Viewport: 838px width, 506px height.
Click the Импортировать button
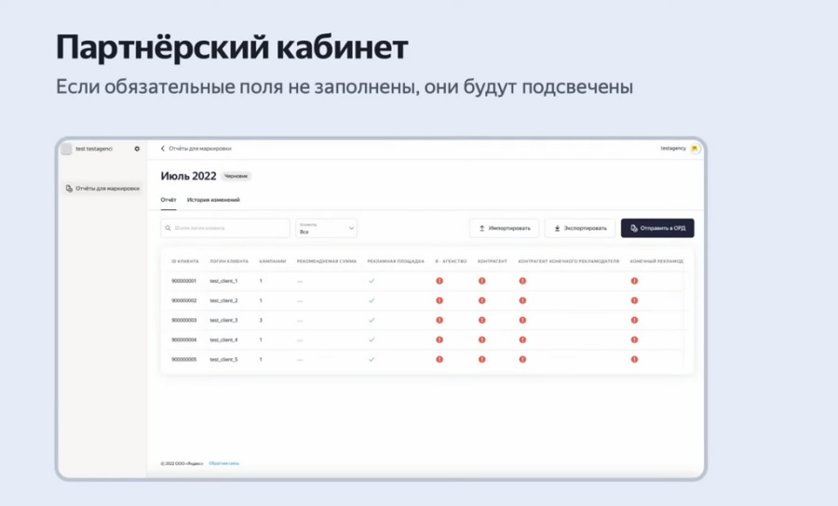coord(505,229)
